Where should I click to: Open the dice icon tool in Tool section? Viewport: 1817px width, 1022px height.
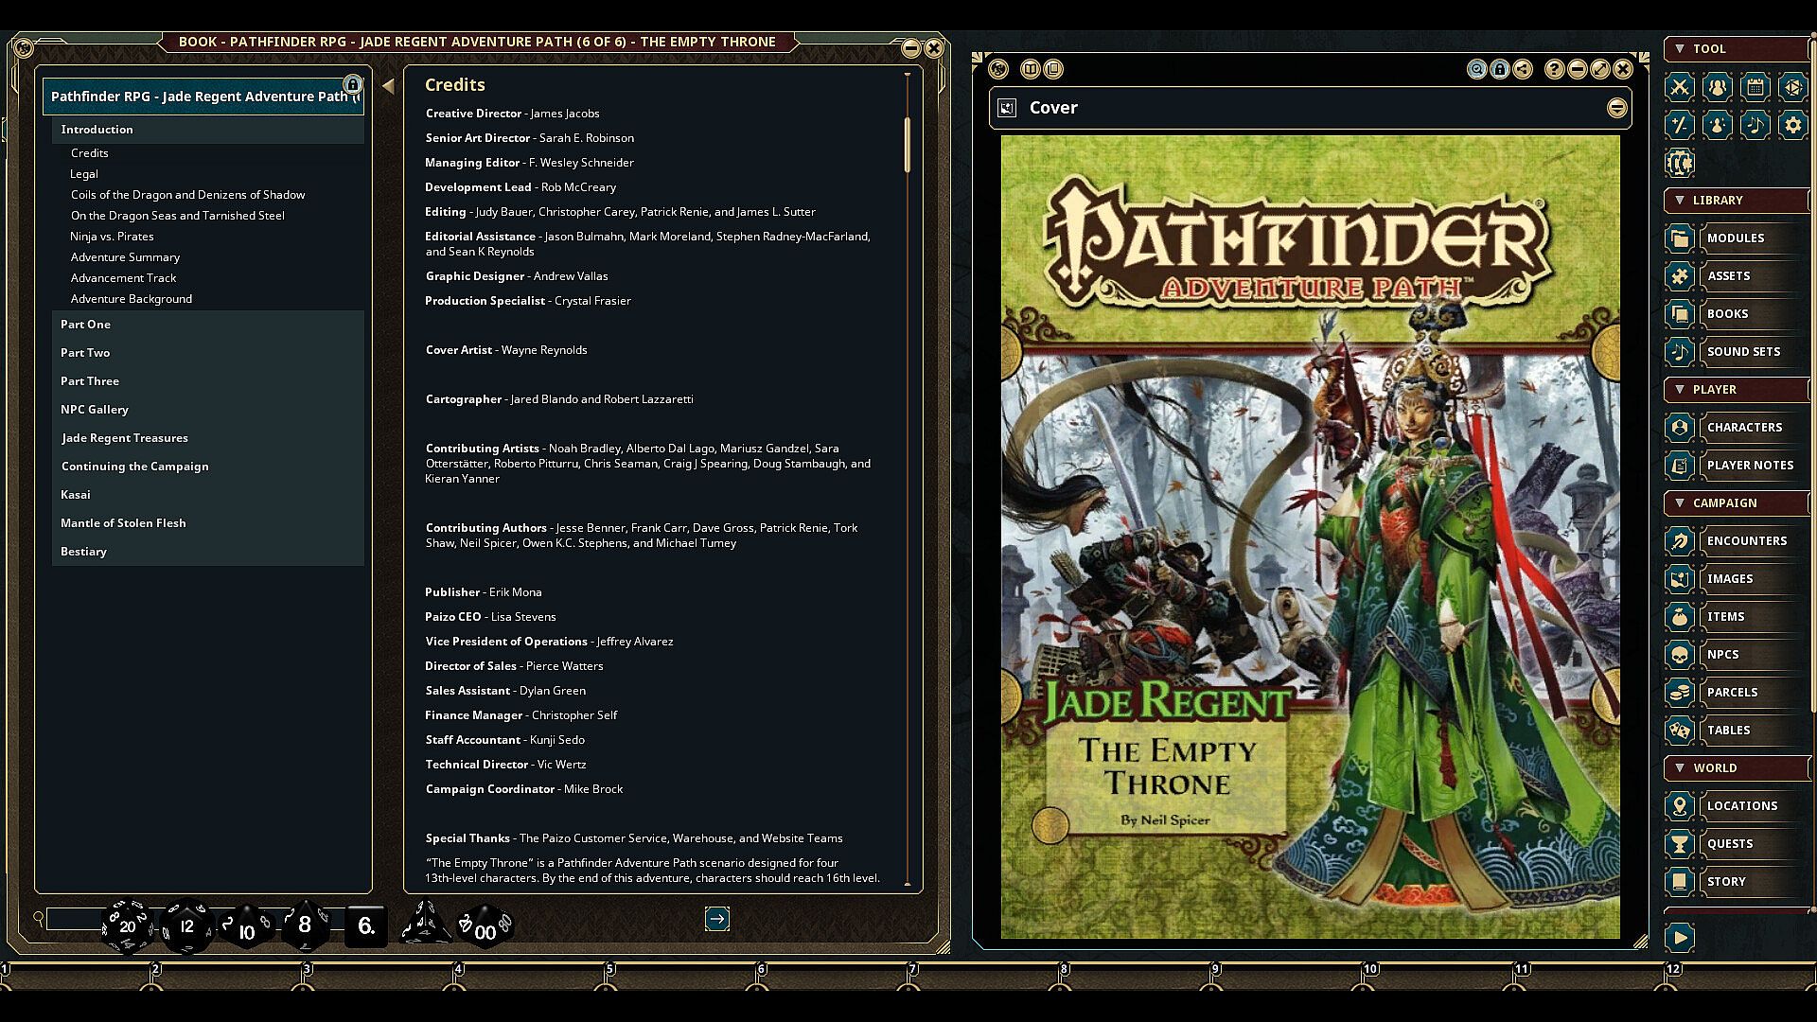(1793, 87)
